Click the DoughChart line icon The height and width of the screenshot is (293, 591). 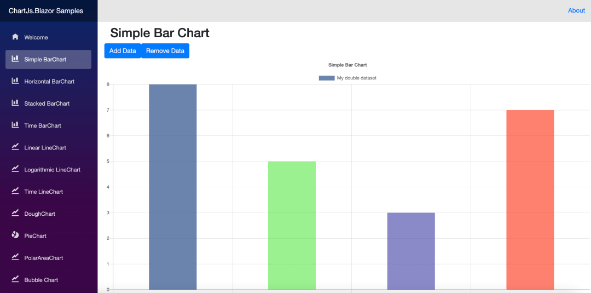tap(15, 213)
